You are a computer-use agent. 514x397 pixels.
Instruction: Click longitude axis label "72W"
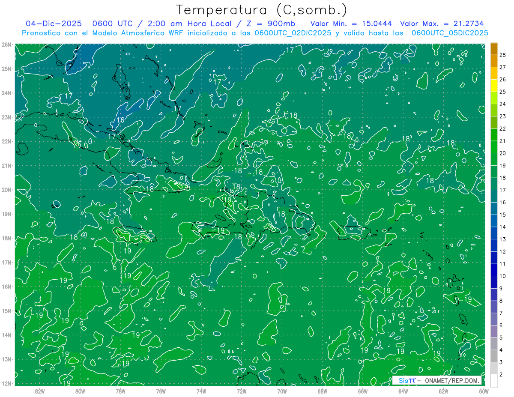tap(242, 391)
